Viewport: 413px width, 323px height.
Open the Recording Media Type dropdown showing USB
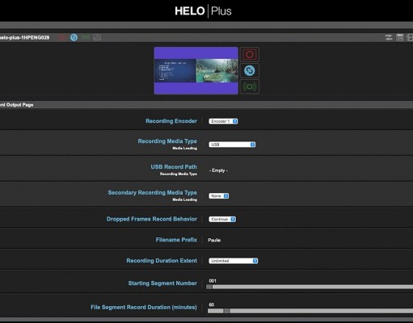coord(232,145)
